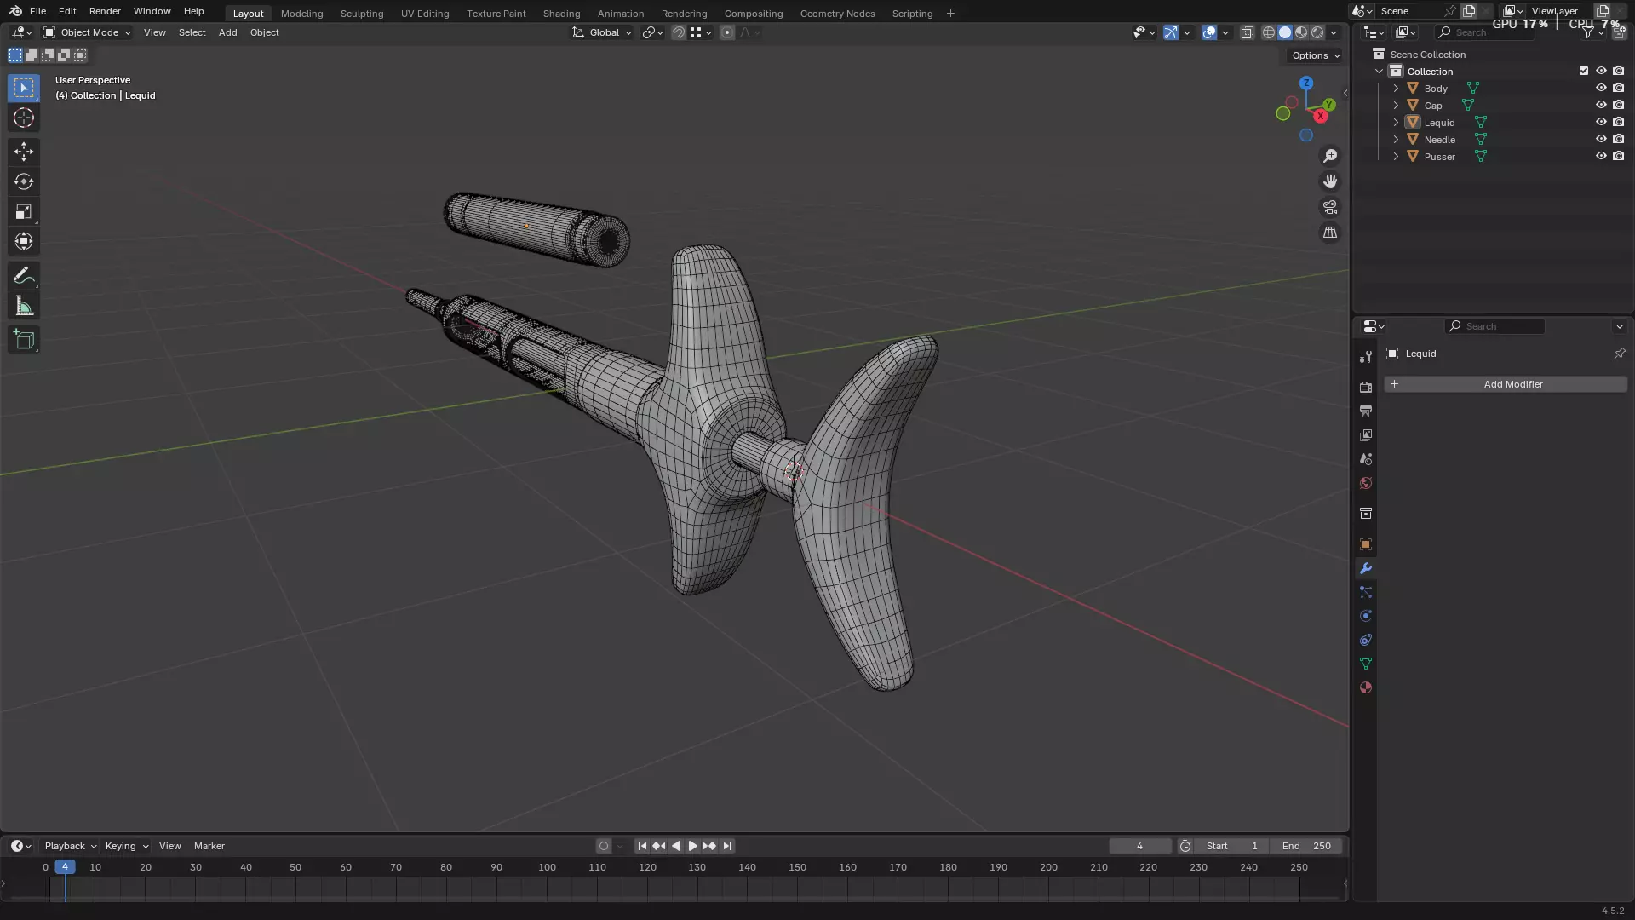Select the Move tool in toolbar
The width and height of the screenshot is (1635, 920).
coord(24,152)
